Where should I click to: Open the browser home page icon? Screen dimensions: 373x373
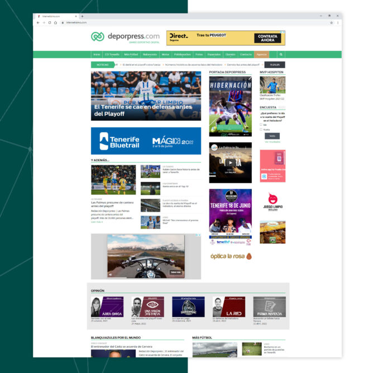click(55, 22)
